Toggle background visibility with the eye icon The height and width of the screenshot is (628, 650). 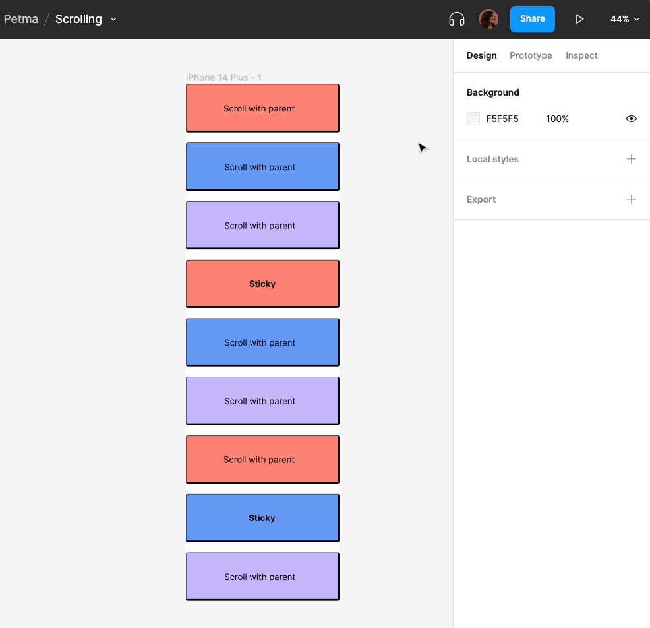click(x=631, y=119)
